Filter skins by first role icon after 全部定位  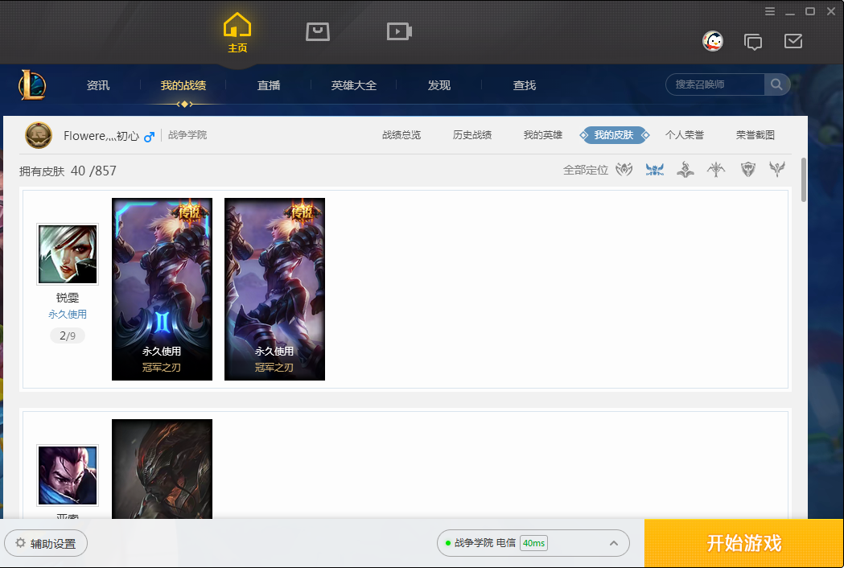coord(624,170)
